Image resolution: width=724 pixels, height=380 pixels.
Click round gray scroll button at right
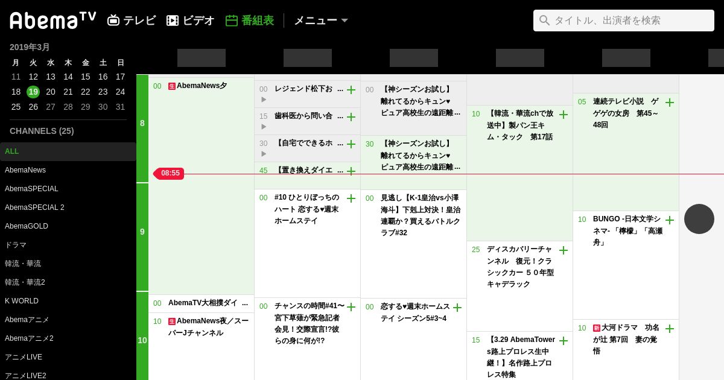click(699, 219)
